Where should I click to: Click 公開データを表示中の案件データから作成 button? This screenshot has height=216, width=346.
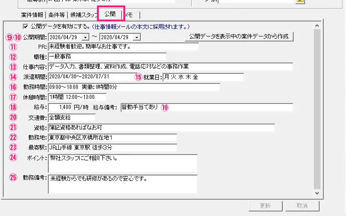(x=239, y=36)
